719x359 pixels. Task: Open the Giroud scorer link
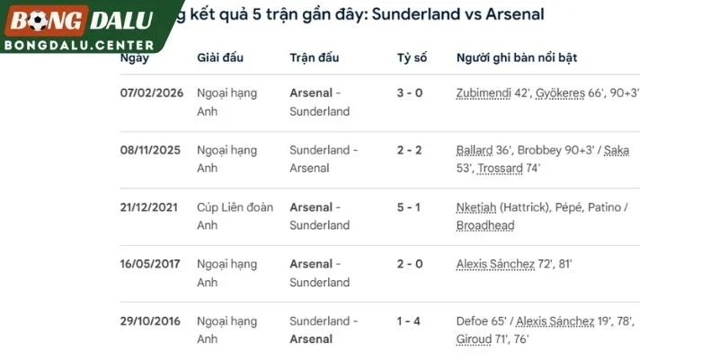click(472, 339)
